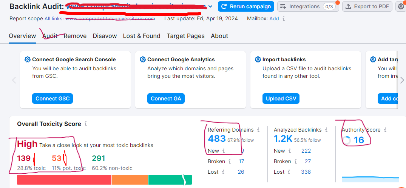
Task: Open the domain dropdown arrow in the title
Action: (210, 6)
